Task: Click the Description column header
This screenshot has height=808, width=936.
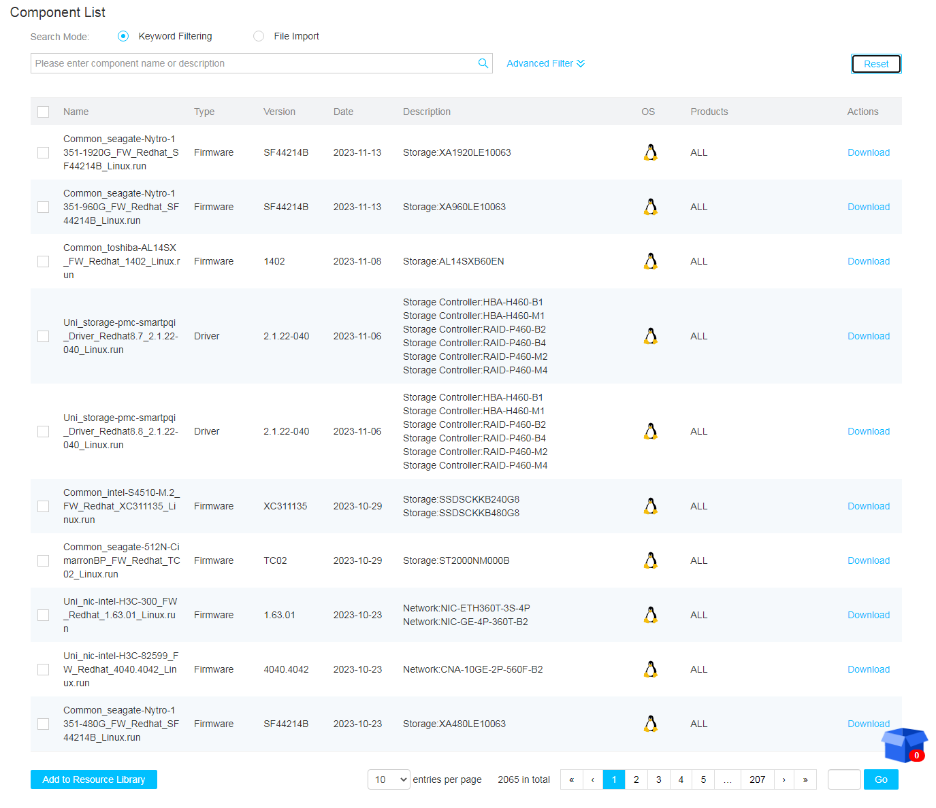Action: [427, 112]
